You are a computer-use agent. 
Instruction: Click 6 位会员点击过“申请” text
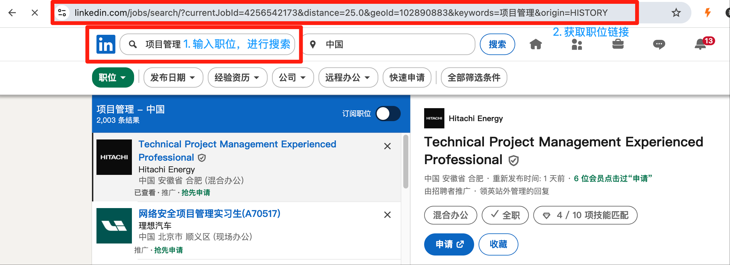tap(613, 179)
